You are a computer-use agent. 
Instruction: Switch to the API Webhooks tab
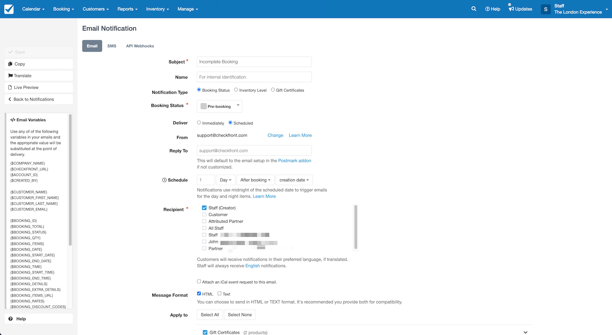tap(140, 46)
